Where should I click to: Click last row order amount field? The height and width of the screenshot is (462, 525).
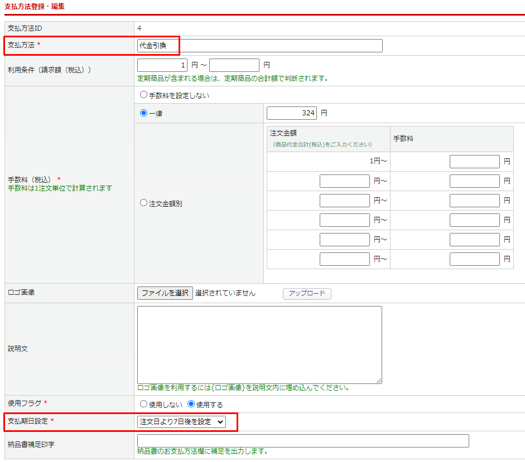click(x=345, y=259)
